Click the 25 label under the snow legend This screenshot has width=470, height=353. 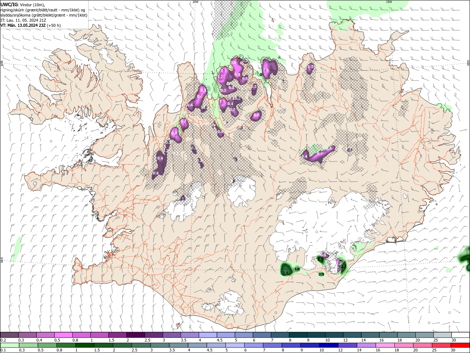click(436, 340)
